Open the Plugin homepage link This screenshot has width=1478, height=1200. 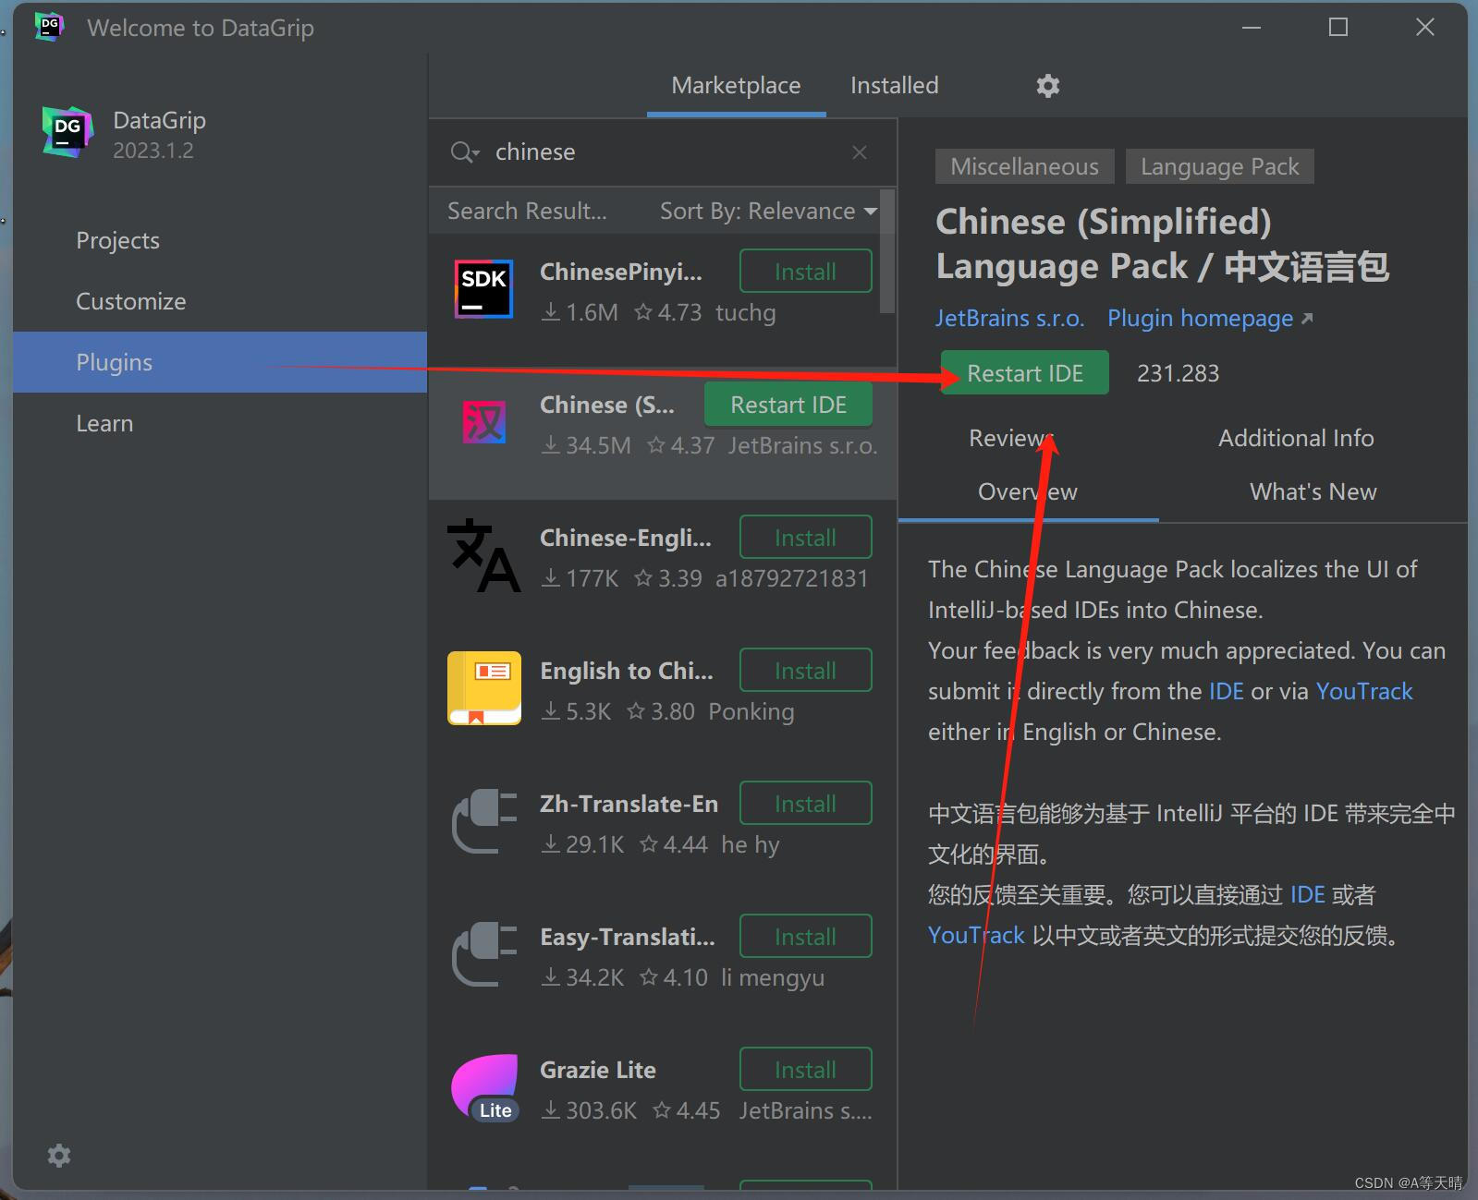1209,319
